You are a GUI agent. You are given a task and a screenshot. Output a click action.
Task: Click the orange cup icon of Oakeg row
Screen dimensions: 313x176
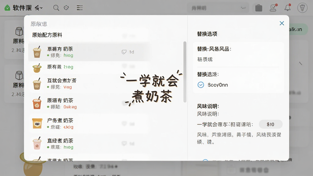click(x=37, y=103)
